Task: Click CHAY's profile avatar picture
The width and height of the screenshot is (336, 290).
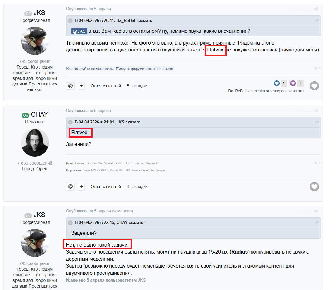Action: click(x=35, y=142)
